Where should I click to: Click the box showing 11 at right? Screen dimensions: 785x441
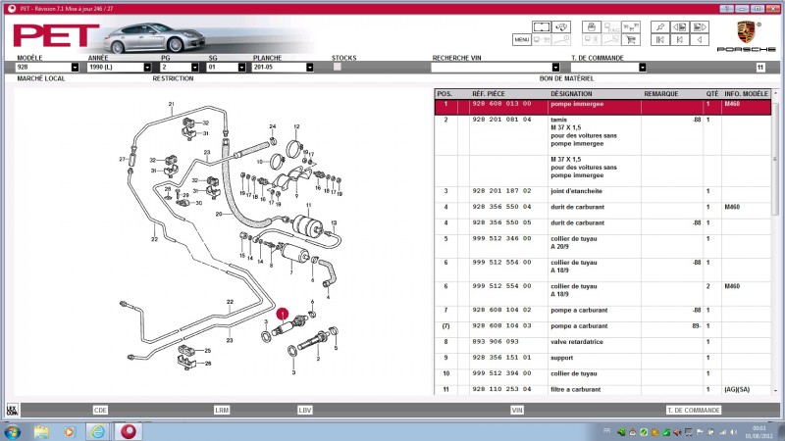click(759, 67)
